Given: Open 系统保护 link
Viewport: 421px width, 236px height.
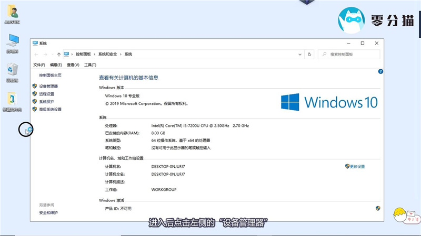Looking at the screenshot, I should 47,102.
